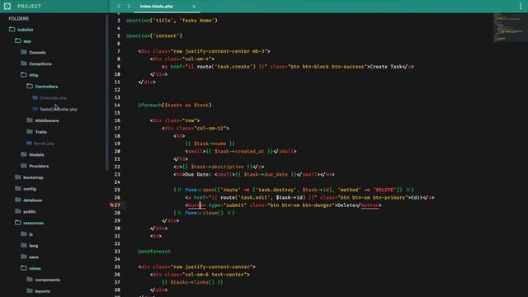The width and height of the screenshot is (528, 297).
Task: Click '$task->description' on line 22
Action: 217,167
